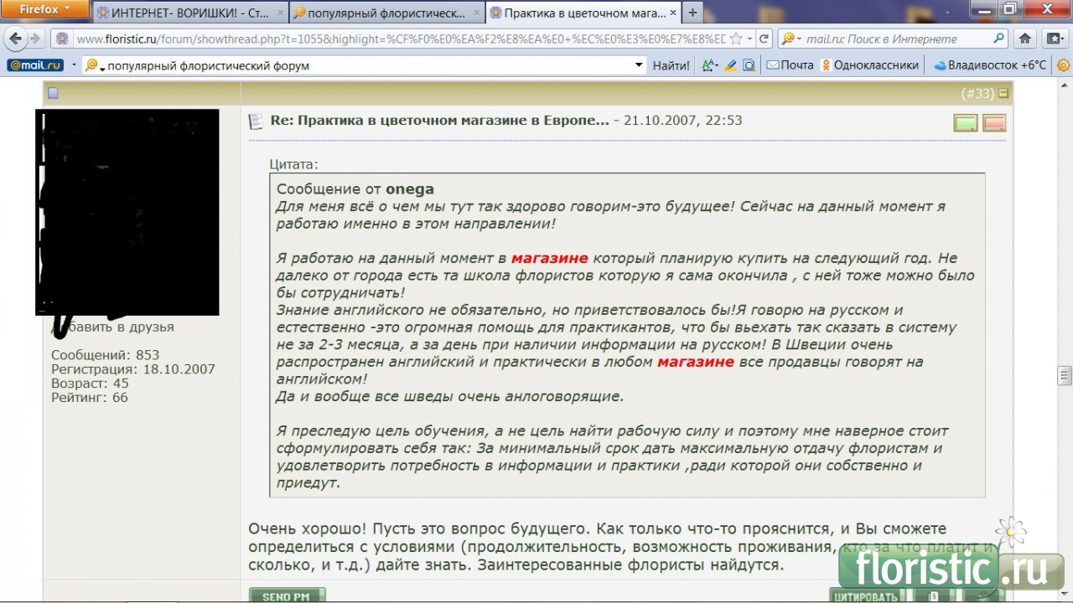The image size is (1073, 603).
Task: Click the user status indicator square
Action: point(53,94)
